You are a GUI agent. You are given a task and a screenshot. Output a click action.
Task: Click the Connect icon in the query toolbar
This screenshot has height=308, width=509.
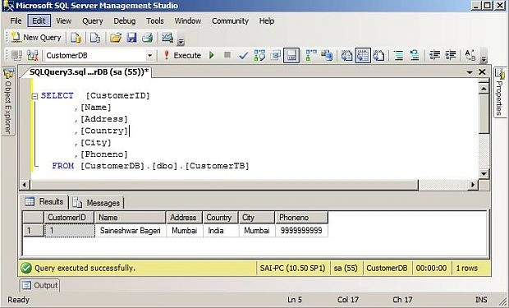(16, 56)
